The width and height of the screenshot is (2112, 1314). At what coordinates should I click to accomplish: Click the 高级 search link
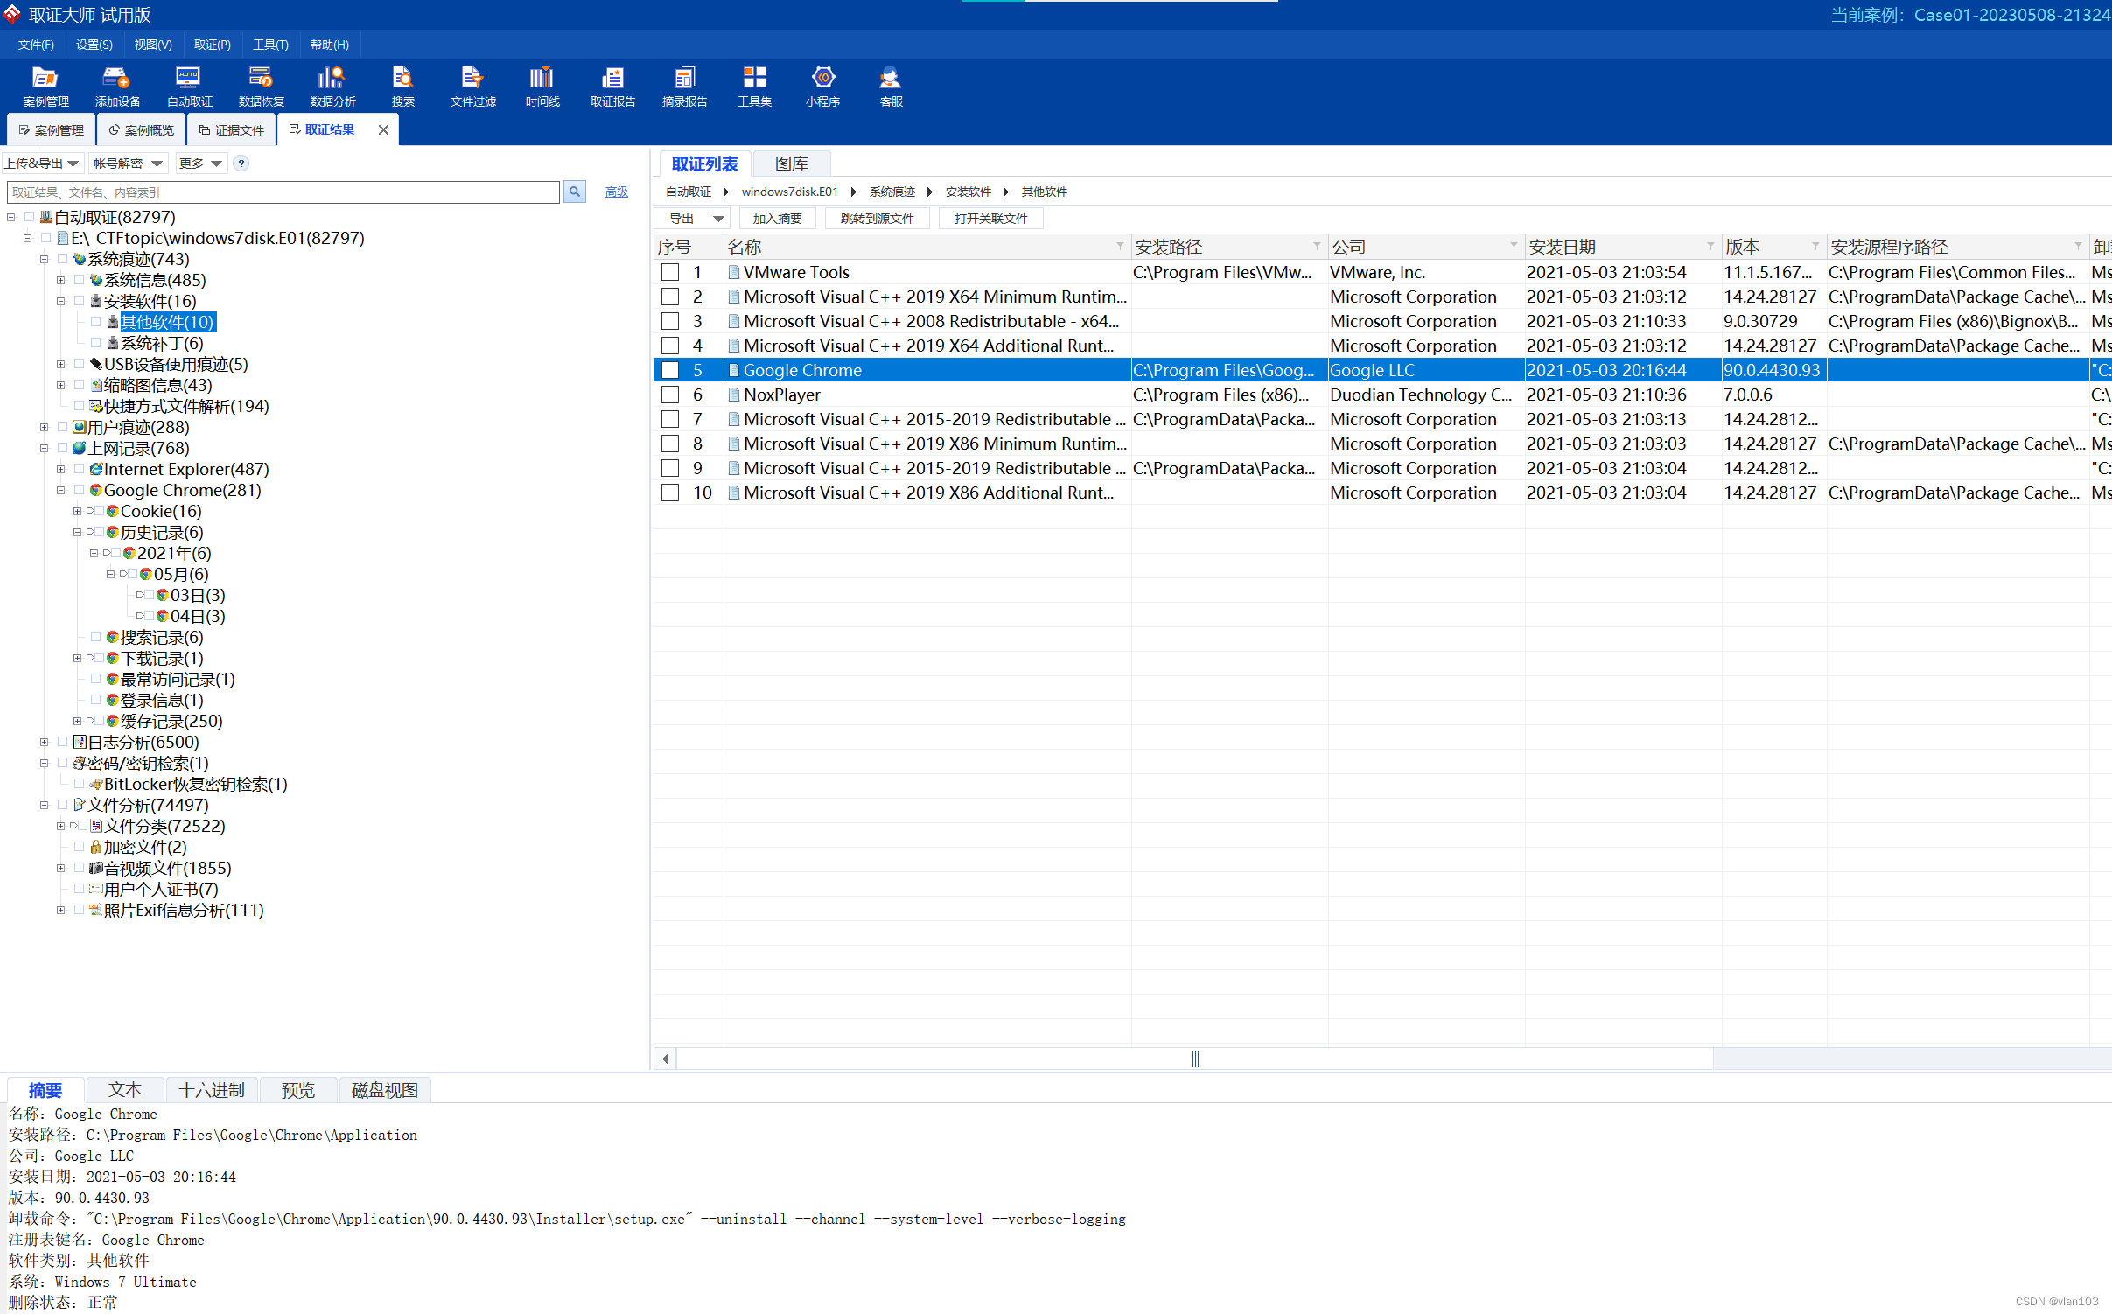pos(617,192)
